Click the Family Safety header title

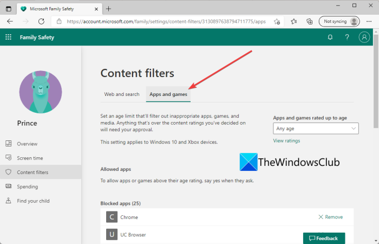pos(37,37)
